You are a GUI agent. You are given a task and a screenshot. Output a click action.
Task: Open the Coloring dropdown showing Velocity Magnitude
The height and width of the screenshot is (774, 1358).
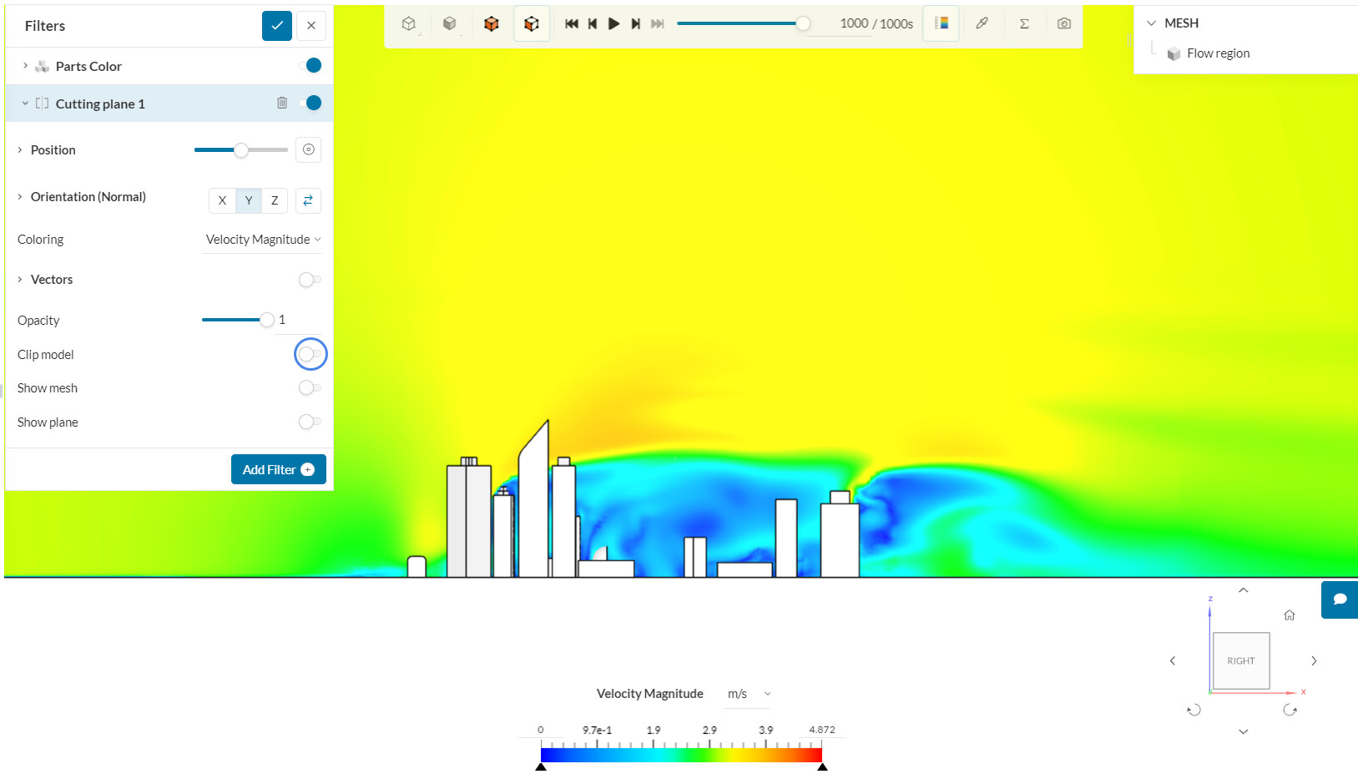262,240
